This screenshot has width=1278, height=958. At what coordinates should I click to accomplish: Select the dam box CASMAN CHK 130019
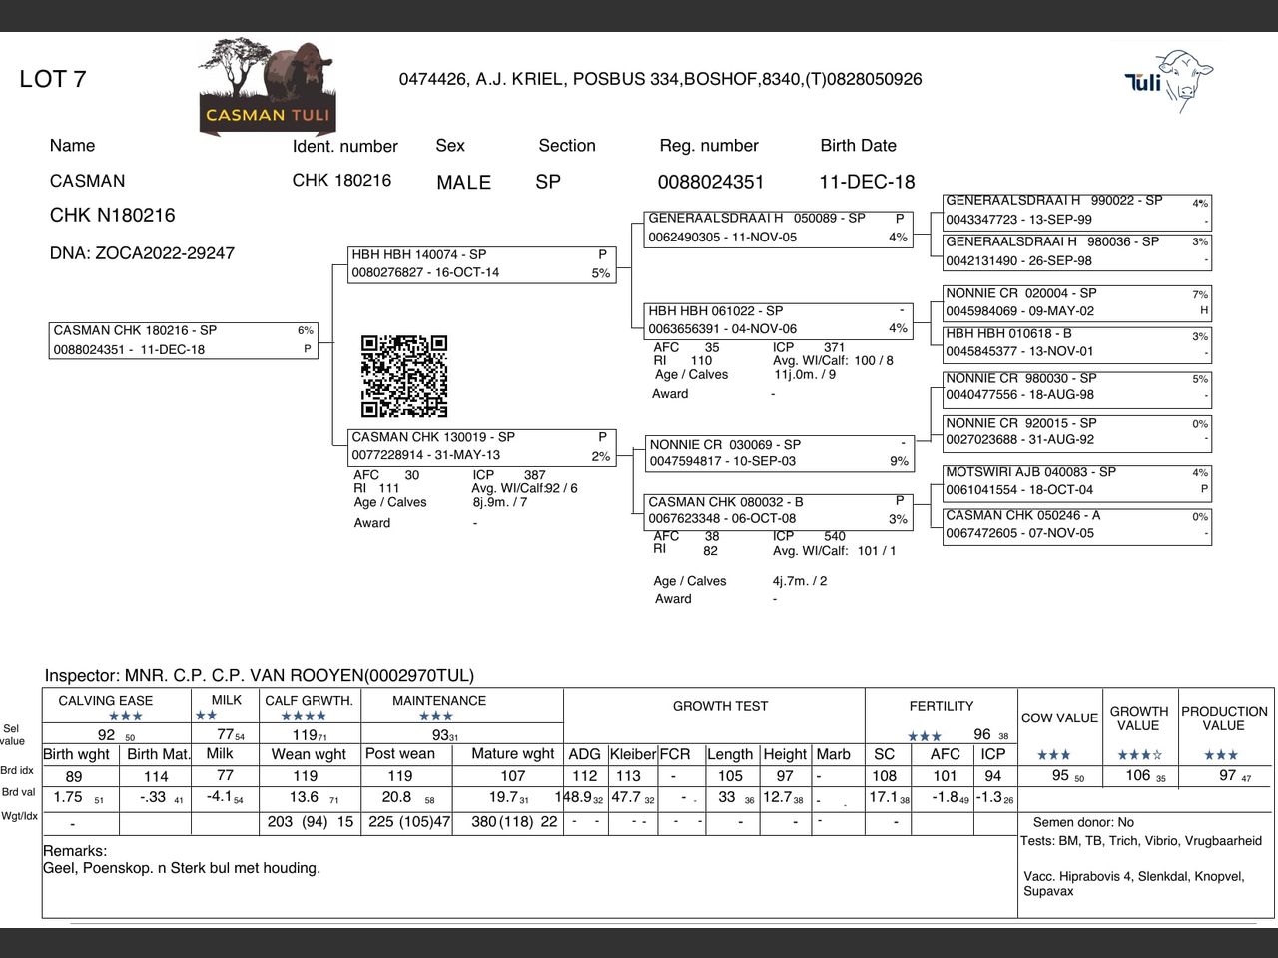pos(481,446)
